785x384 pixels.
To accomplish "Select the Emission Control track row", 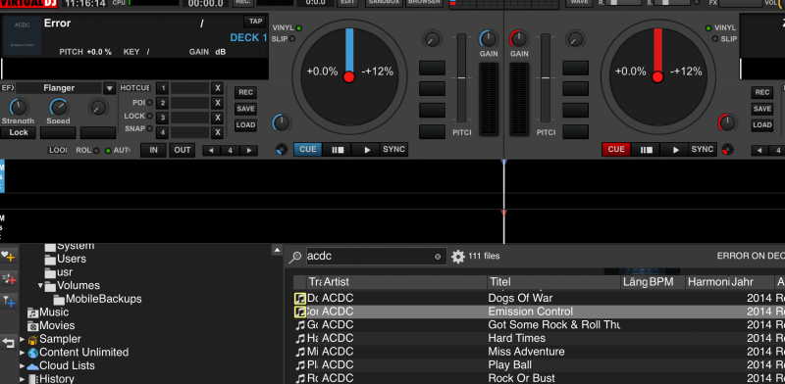I will 539,312.
